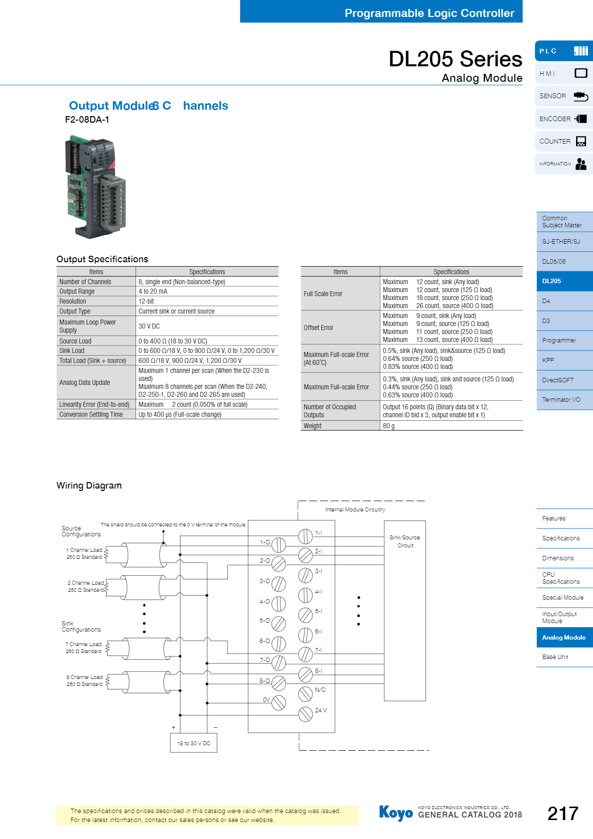Open the Common Subject Matter tab
The image size is (593, 839).
click(x=565, y=222)
